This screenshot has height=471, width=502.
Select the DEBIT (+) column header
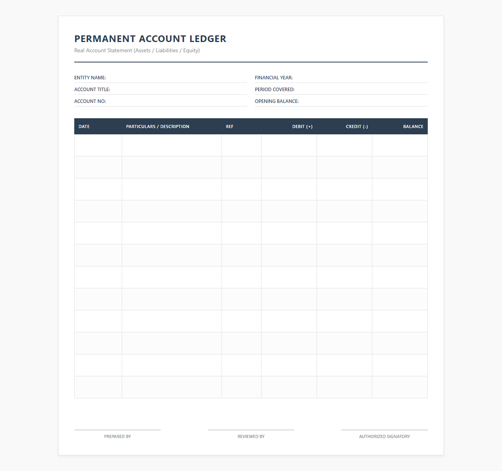pyautogui.click(x=289, y=126)
